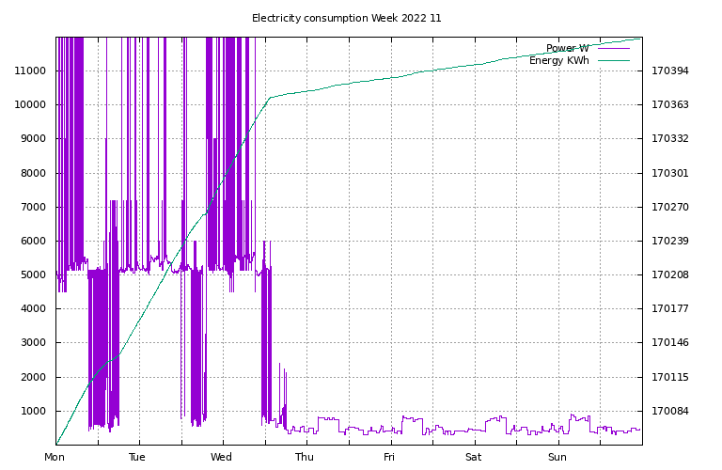Click the 3000 left axis value

click(34, 342)
